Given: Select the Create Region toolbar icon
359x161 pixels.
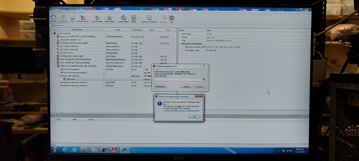Looking at the screenshot, I should (x=123, y=19).
